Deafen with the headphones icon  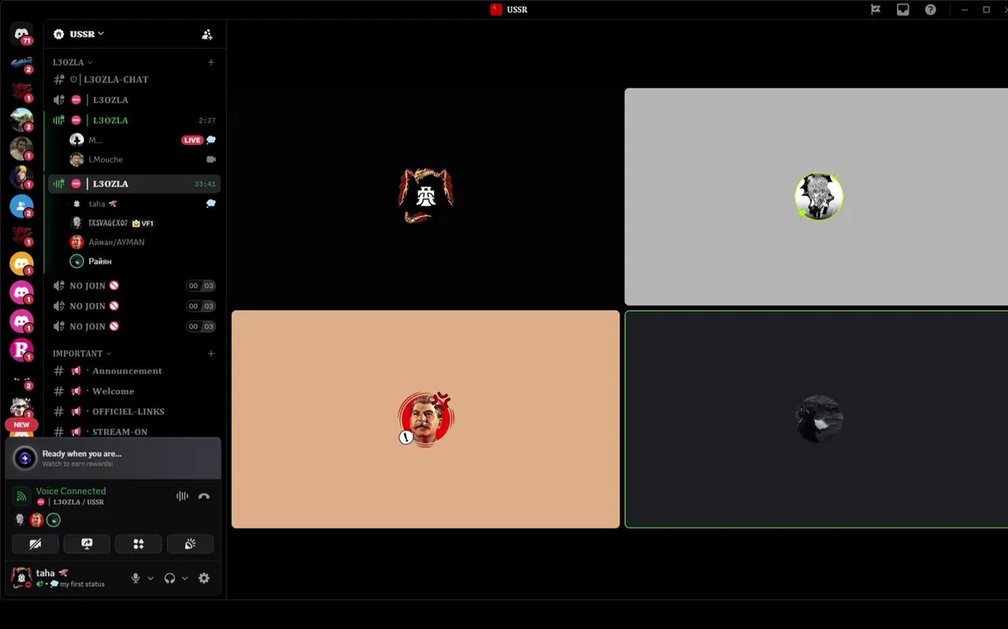(169, 578)
